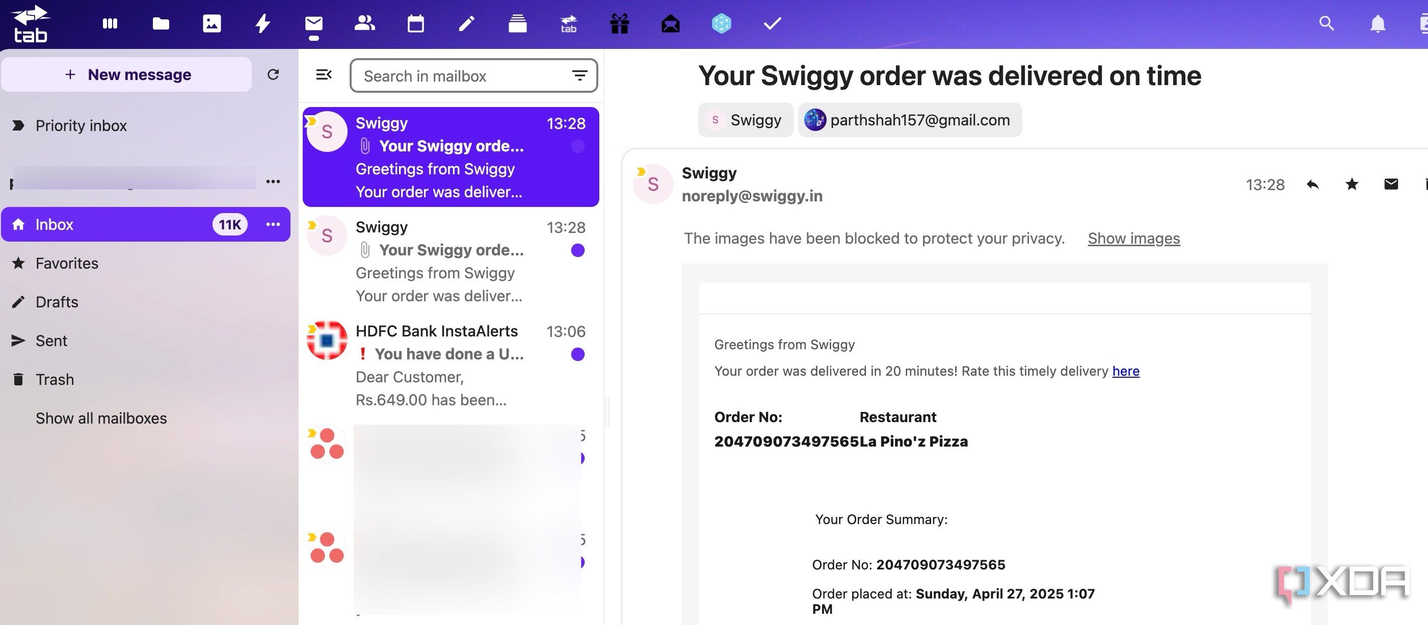Open the calendar app icon in top bar
The image size is (1428, 625).
click(x=415, y=23)
